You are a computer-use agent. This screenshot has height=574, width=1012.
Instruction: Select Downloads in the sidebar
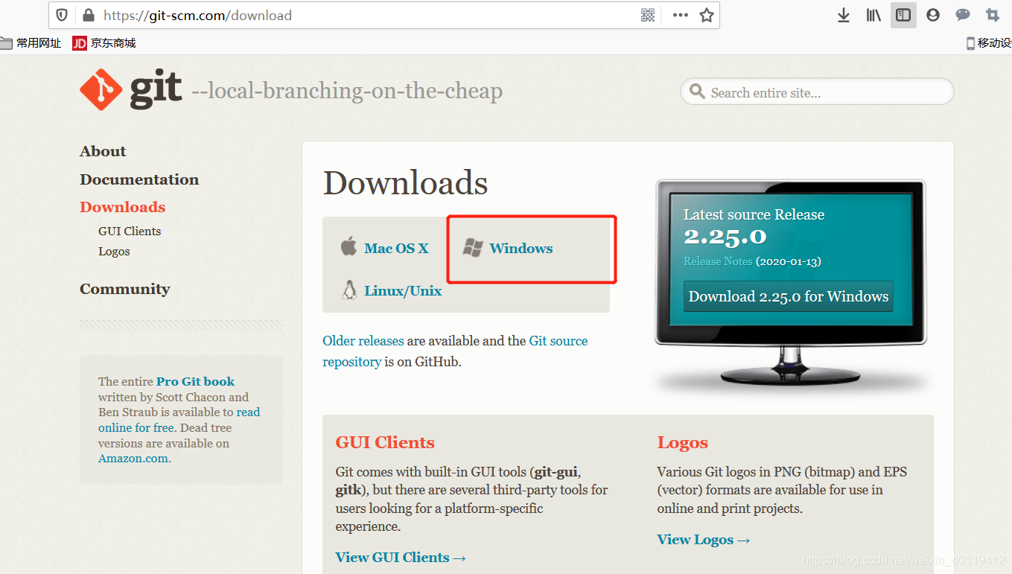click(x=123, y=207)
